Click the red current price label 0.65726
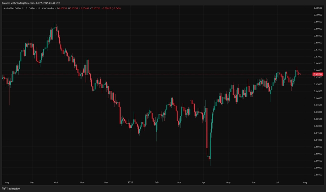The height and width of the screenshot is (192, 326). tap(318, 74)
